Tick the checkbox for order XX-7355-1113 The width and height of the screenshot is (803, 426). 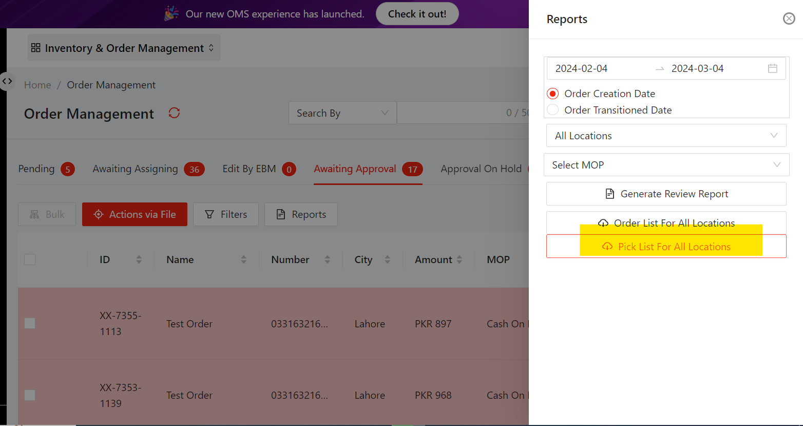coord(30,323)
